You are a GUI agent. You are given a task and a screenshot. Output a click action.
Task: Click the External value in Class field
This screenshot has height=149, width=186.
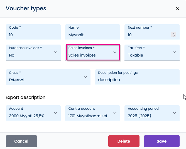pos(17,80)
